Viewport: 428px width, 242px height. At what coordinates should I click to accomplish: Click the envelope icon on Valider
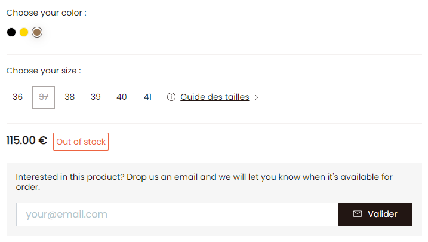pyautogui.click(x=358, y=214)
